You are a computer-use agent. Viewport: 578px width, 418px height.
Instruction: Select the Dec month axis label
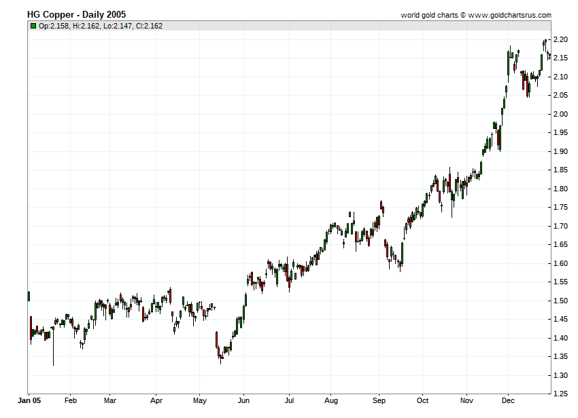[x=508, y=401]
